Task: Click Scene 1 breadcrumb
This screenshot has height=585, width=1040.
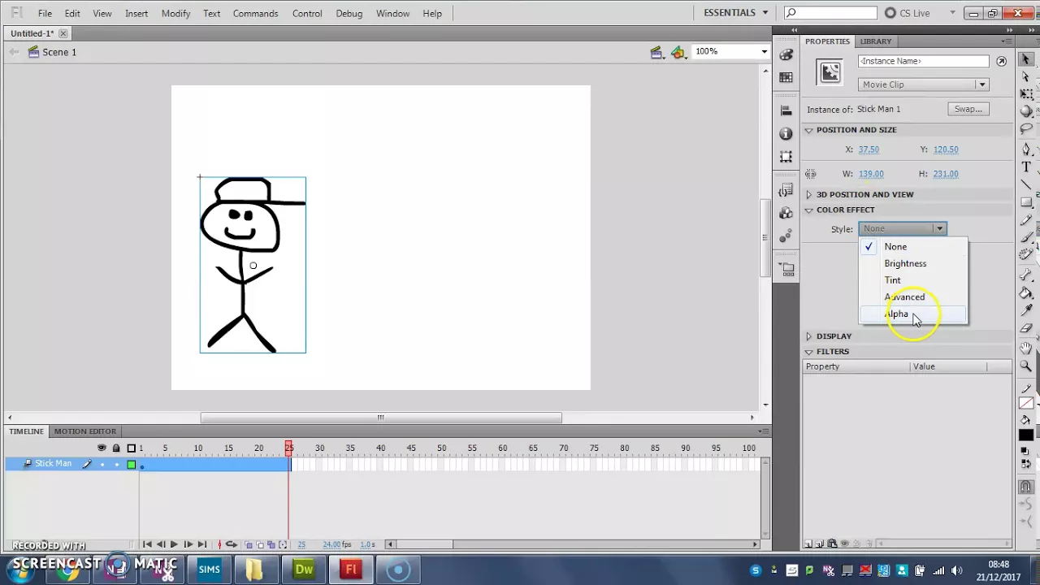Action: click(x=59, y=52)
